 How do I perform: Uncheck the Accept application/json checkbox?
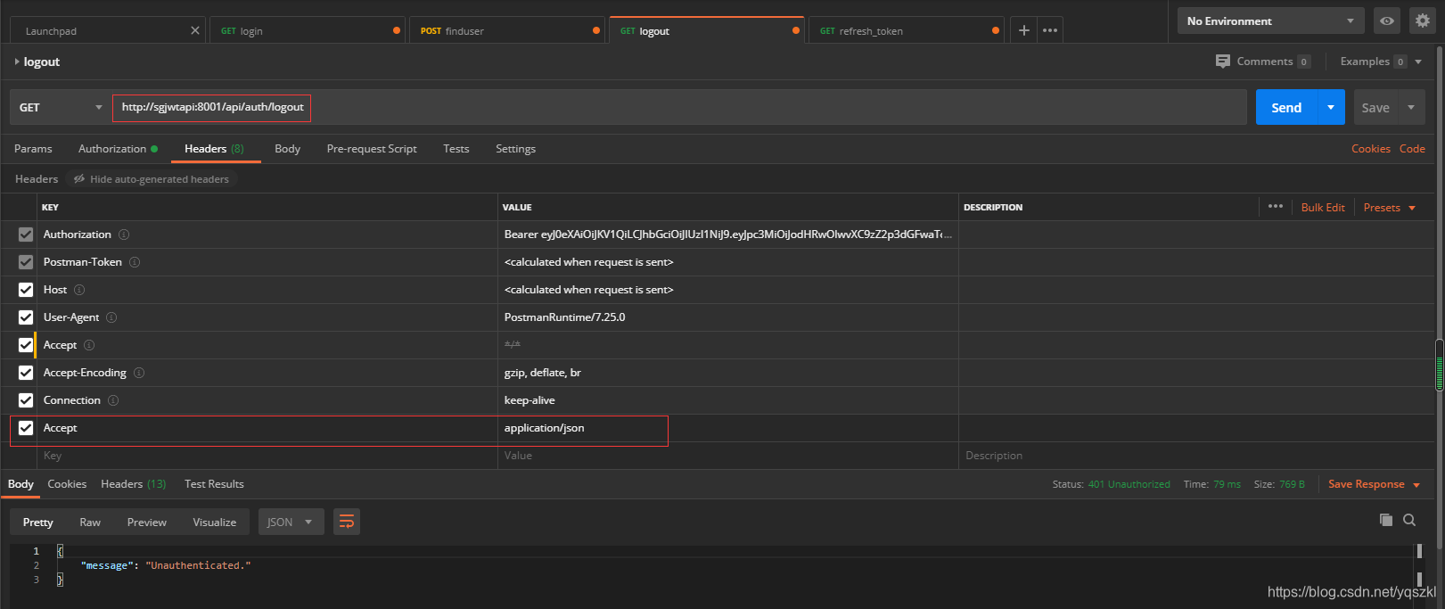[x=26, y=428]
